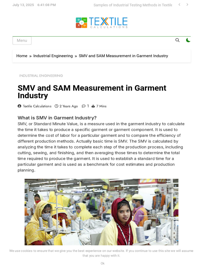Click the 7 Mins reading time text
This screenshot has height=271, width=203.
pyautogui.click(x=101, y=106)
